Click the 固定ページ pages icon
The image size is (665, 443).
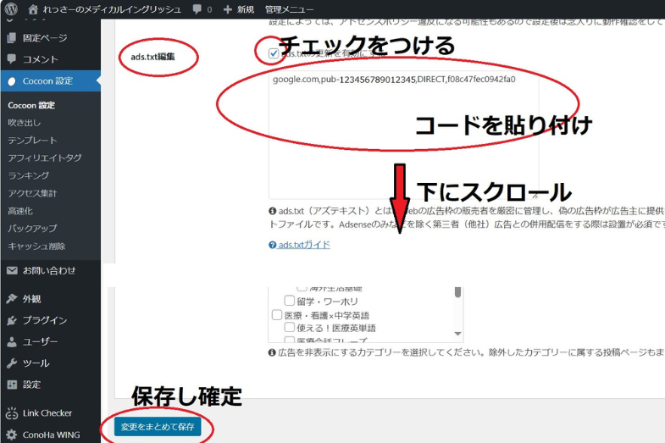[x=12, y=38]
